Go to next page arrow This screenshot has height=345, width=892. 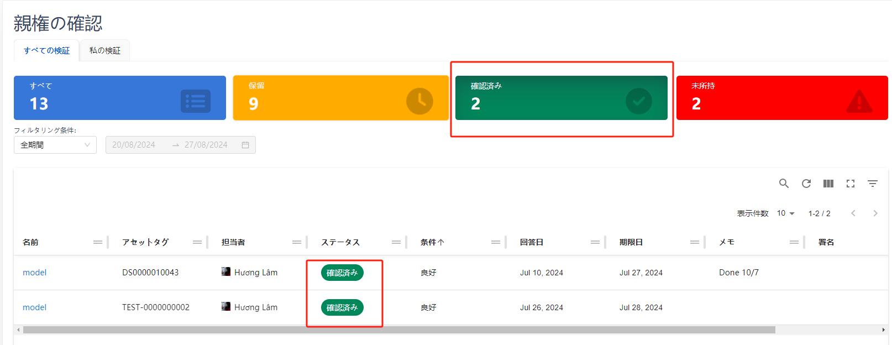(x=875, y=213)
